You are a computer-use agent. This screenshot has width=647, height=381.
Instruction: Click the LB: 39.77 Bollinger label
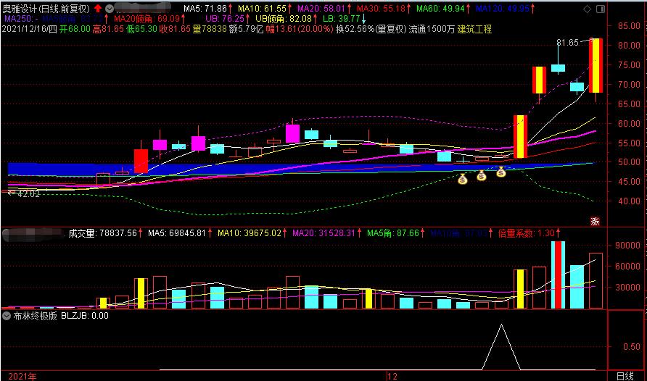point(341,19)
